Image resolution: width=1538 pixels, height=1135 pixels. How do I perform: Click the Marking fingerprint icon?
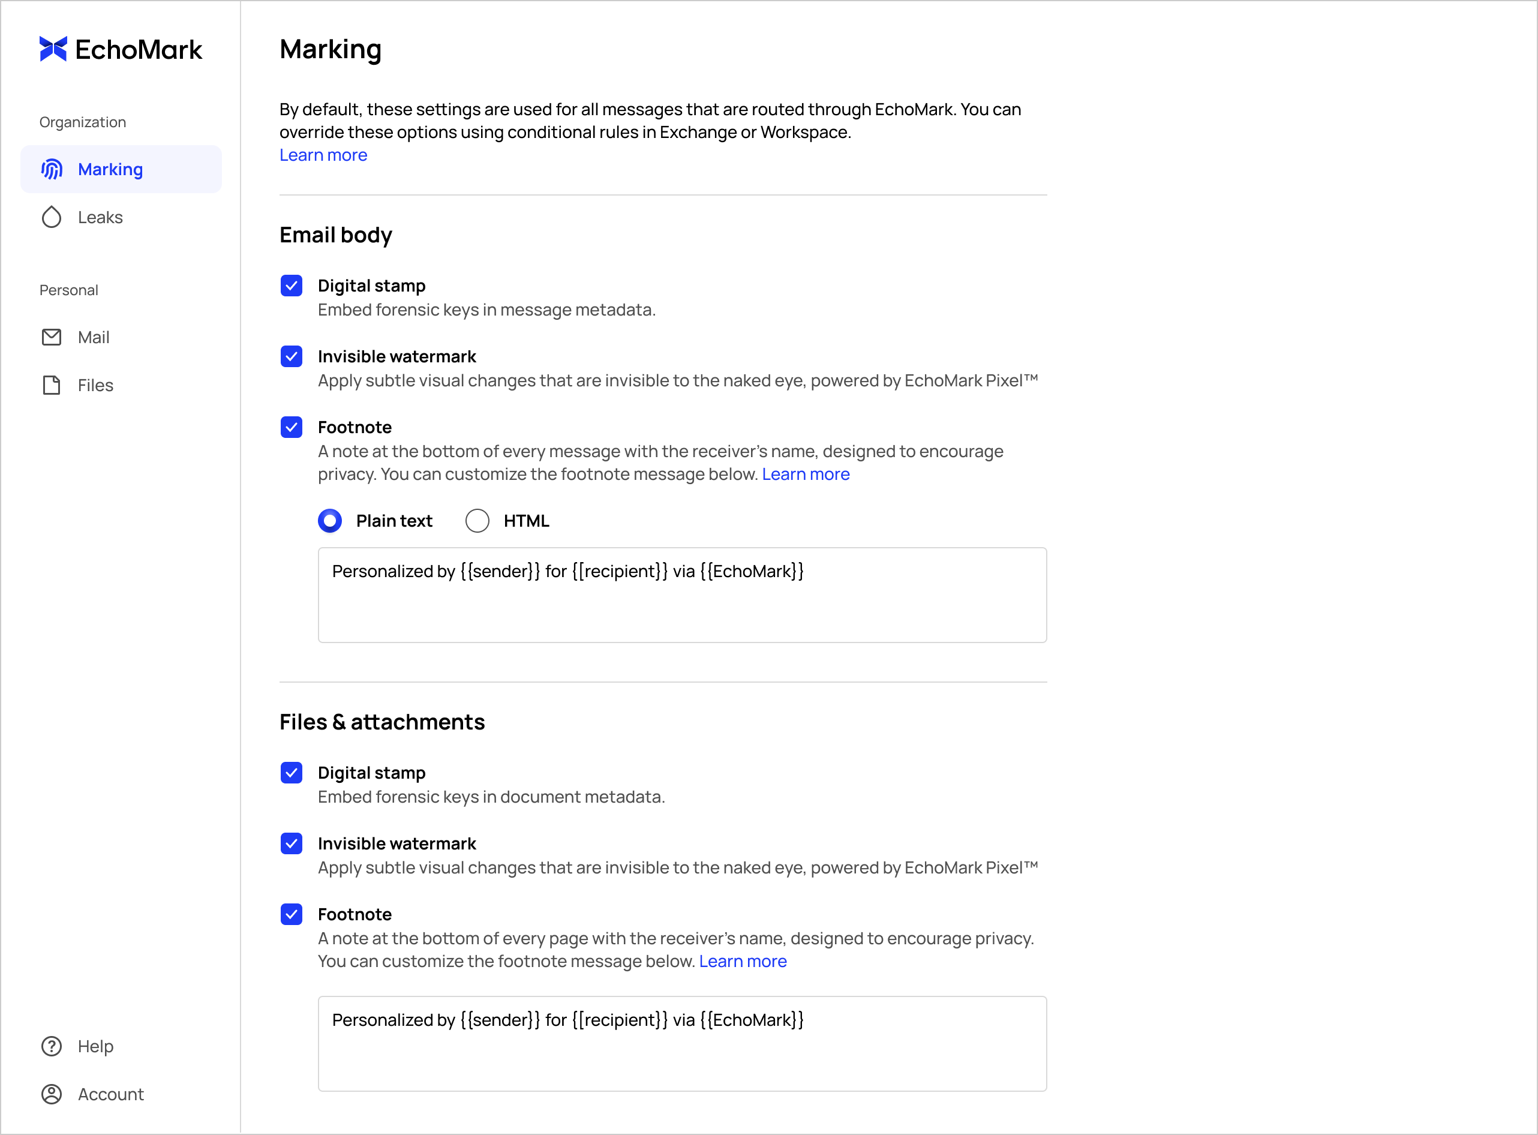point(52,169)
